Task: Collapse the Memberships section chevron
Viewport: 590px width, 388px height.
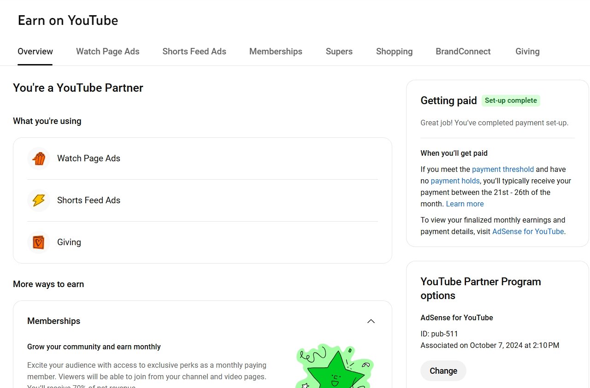Action: click(371, 321)
